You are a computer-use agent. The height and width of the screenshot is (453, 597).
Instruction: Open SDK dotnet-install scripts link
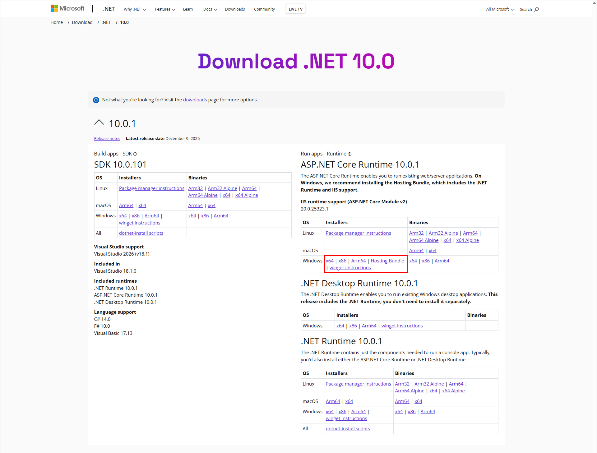coord(141,233)
